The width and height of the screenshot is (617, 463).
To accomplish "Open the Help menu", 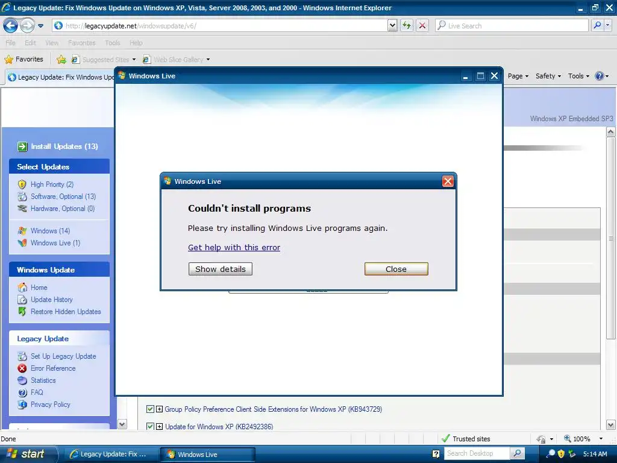I will click(x=136, y=43).
